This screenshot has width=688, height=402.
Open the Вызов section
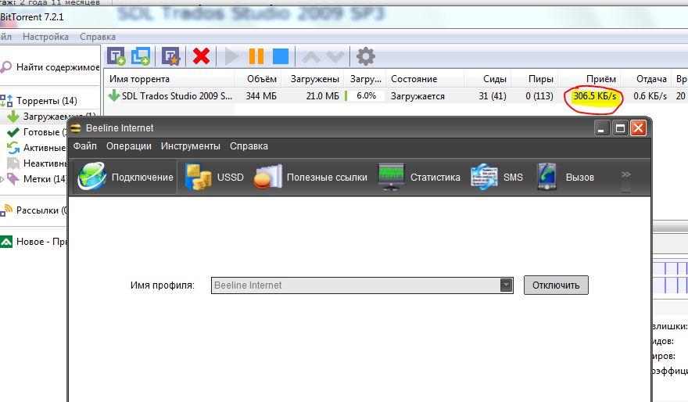[565, 177]
